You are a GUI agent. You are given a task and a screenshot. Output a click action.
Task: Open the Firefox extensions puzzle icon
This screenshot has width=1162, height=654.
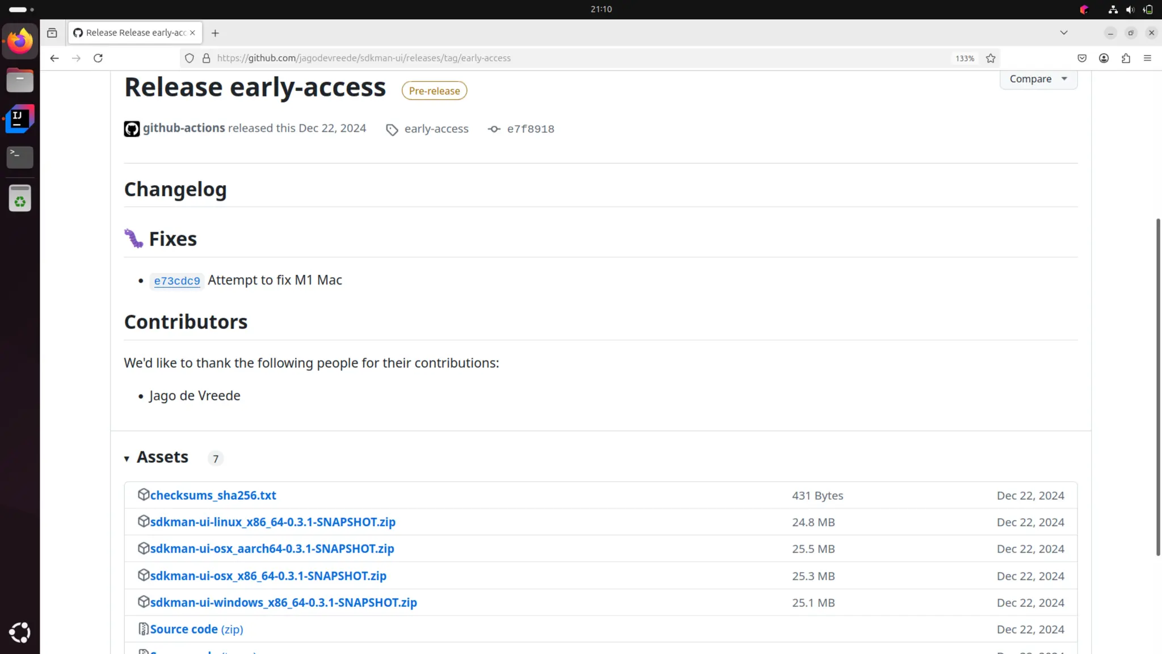tap(1126, 58)
